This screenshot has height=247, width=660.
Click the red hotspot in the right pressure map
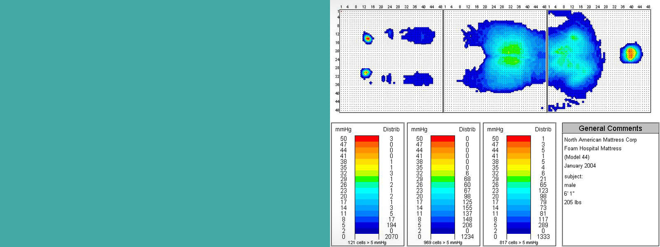click(631, 53)
